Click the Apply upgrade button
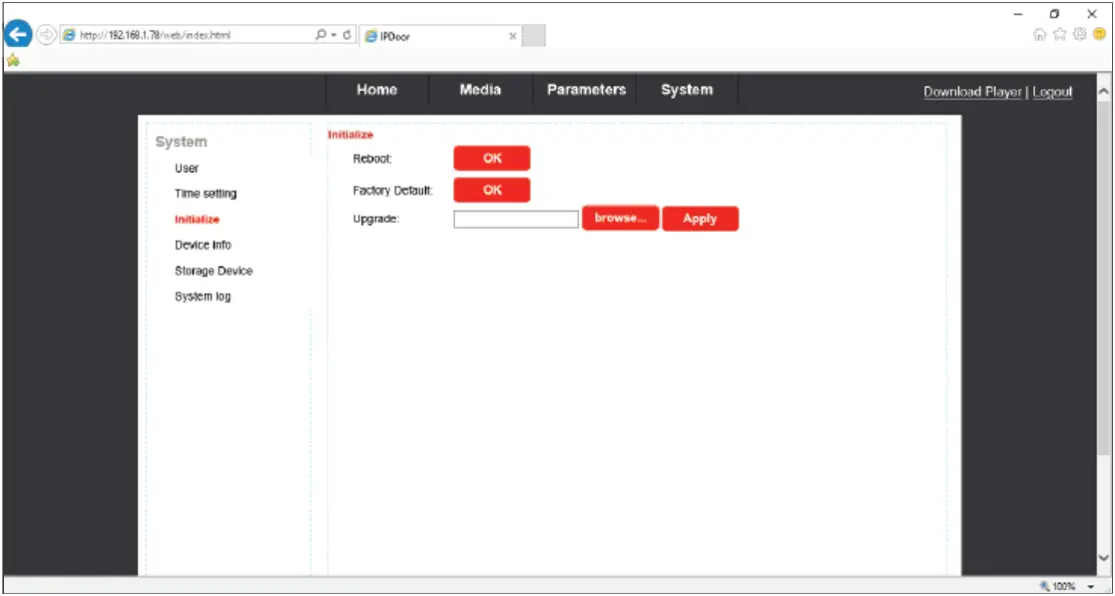This screenshot has height=596, width=1115. click(x=701, y=219)
